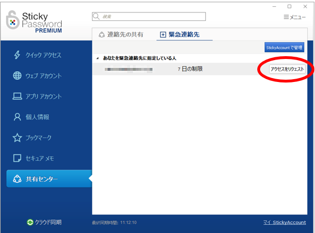
Task: Maximize the Sticky Password window
Action: (x=289, y=6)
